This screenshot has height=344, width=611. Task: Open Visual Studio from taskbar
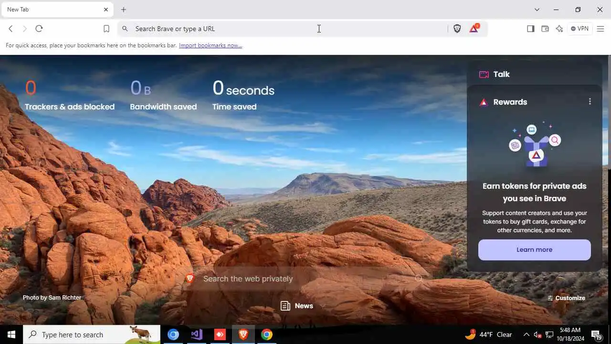pos(197,334)
